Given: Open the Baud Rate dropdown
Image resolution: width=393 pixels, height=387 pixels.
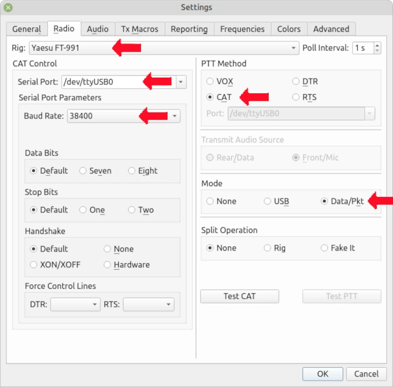Looking at the screenshot, I should [x=174, y=116].
